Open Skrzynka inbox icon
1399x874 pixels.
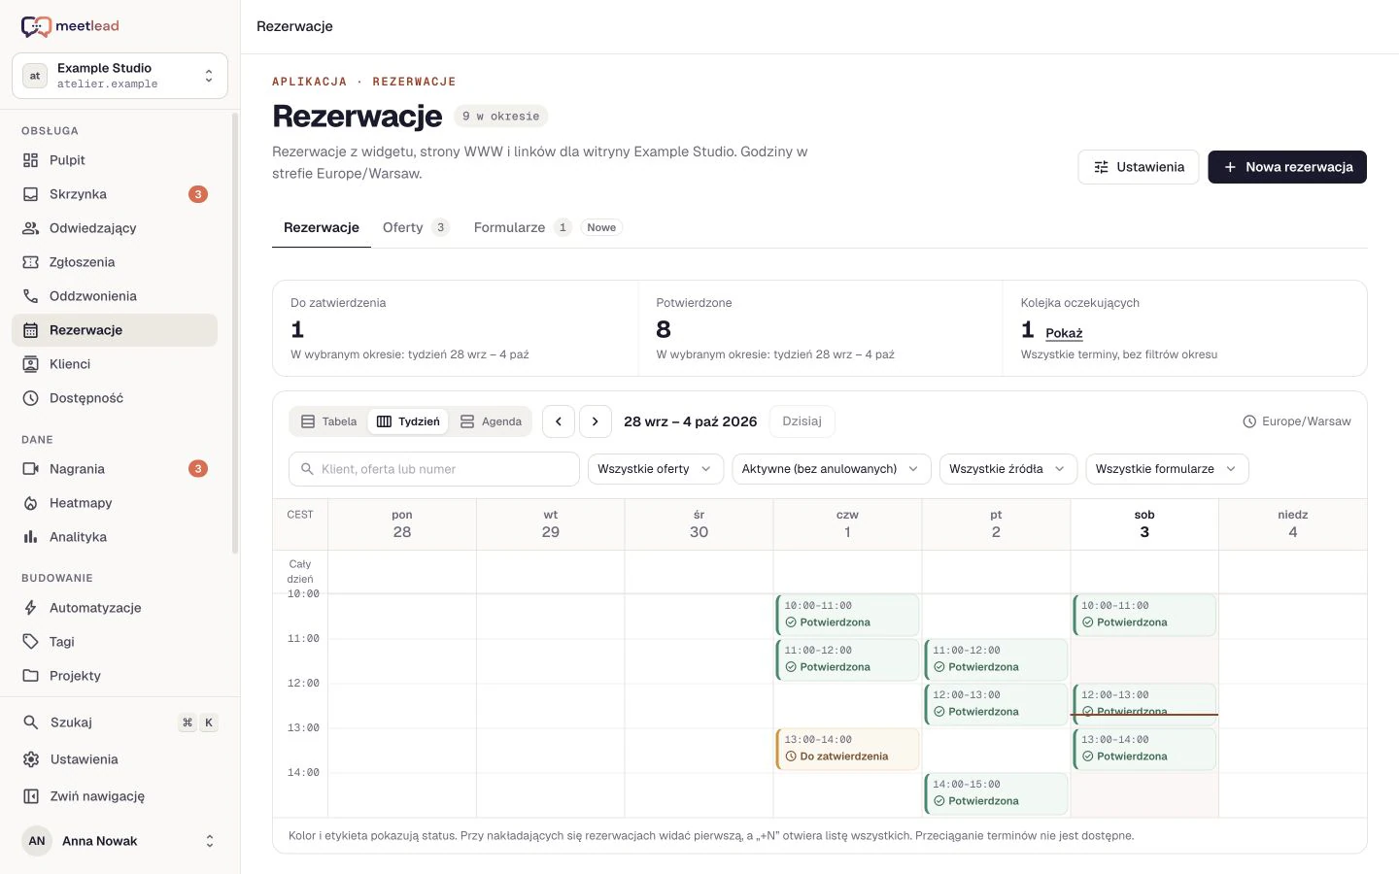[31, 194]
